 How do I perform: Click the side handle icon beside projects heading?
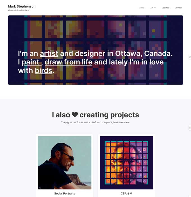(x=190, y=128)
